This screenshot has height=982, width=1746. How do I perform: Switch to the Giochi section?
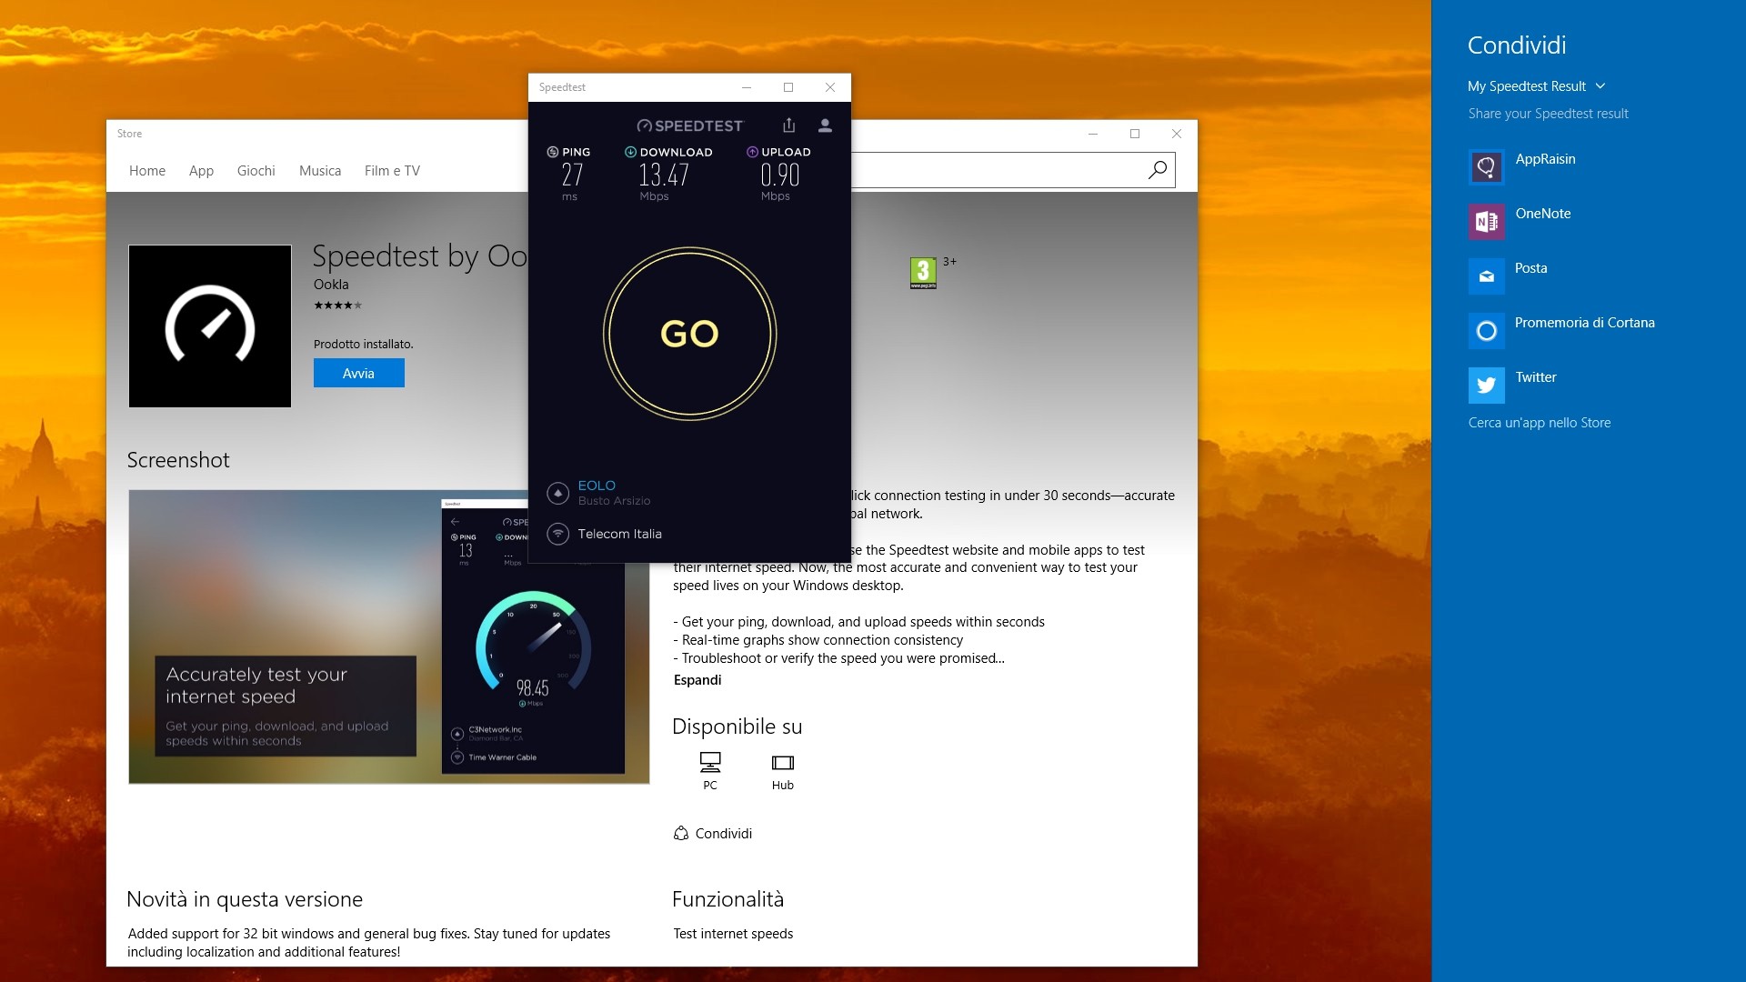(x=256, y=170)
